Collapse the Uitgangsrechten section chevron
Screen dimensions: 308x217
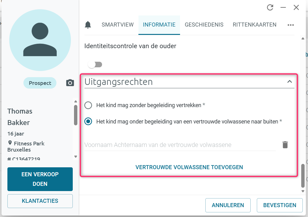290,81
